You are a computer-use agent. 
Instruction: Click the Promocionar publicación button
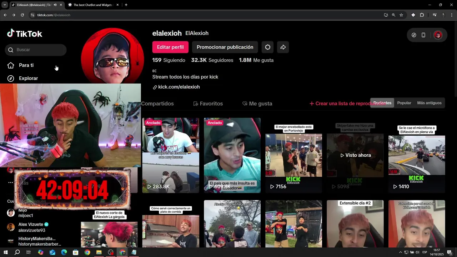click(x=225, y=47)
